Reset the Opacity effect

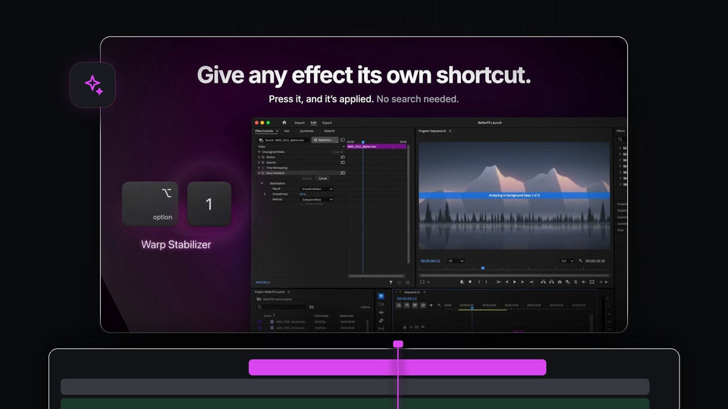[x=343, y=162]
